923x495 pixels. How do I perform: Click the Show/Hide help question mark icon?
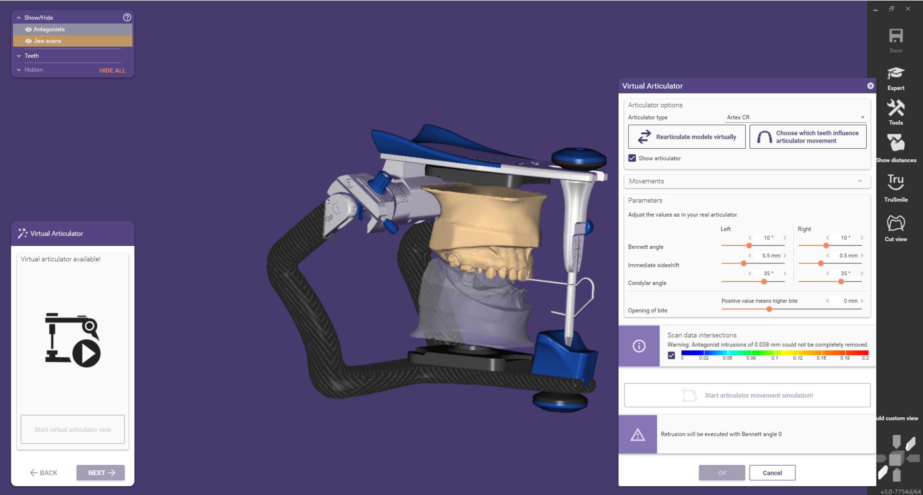click(x=127, y=17)
